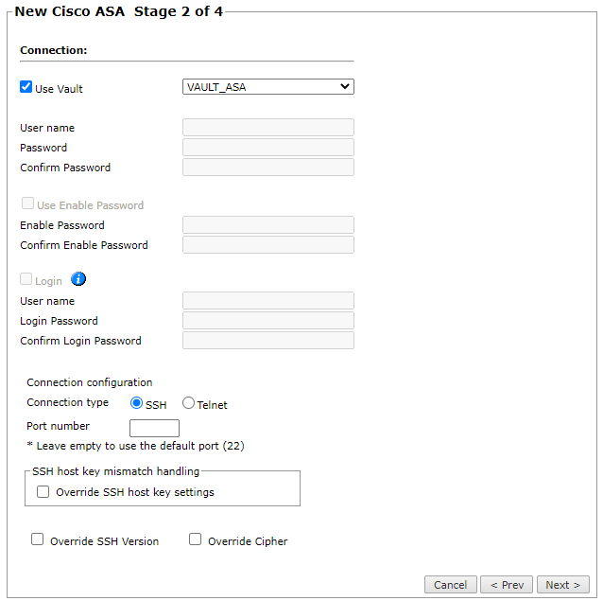Enable Override SSH host key settings

pyautogui.click(x=43, y=491)
